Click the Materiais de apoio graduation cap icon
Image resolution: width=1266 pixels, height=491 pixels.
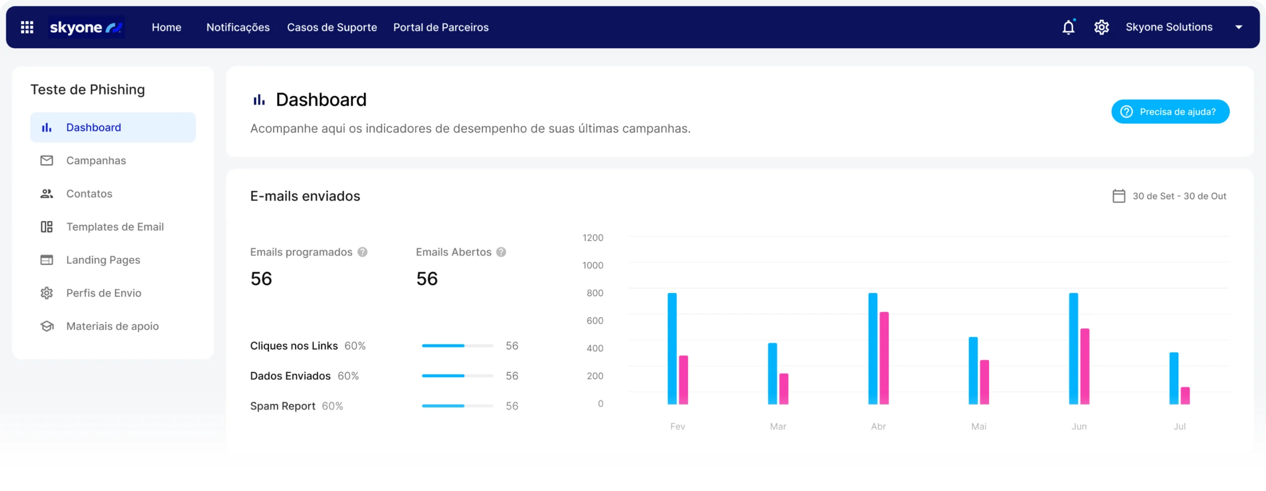(x=46, y=326)
